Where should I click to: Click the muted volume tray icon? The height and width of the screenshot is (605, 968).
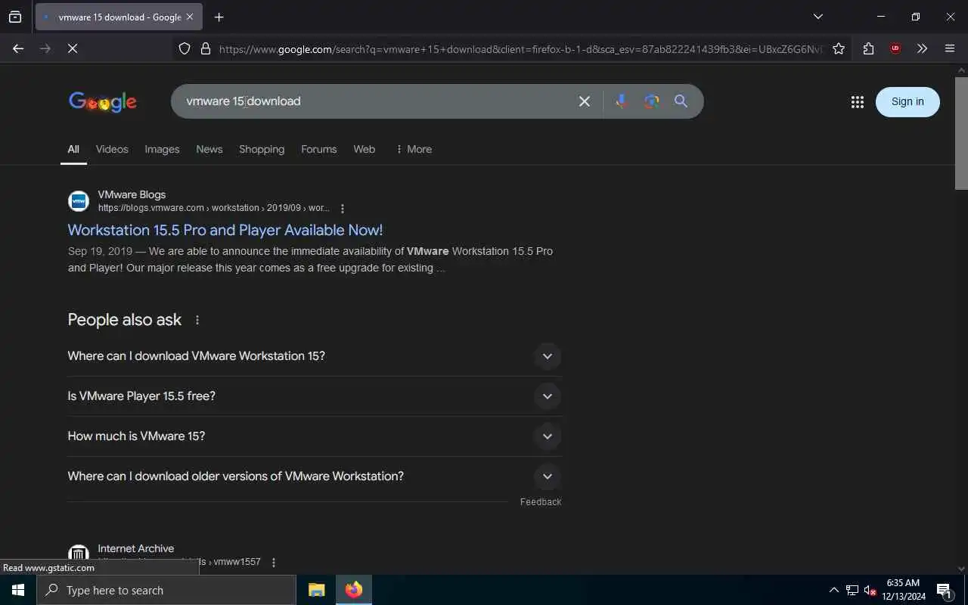[870, 590]
